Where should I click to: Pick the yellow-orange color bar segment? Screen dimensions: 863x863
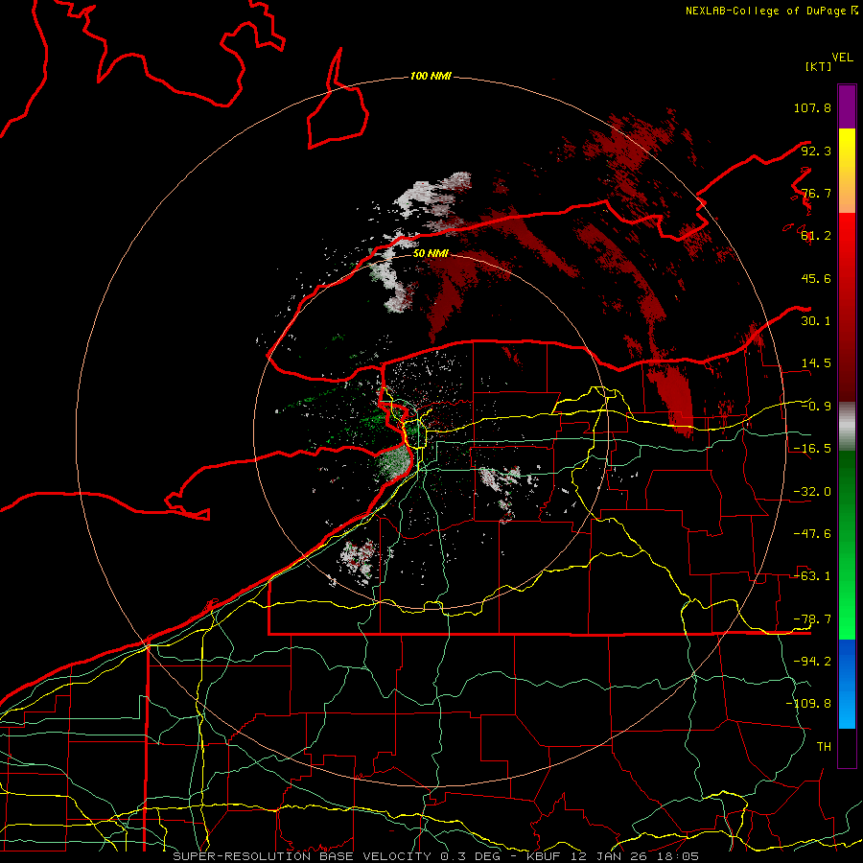click(x=847, y=171)
